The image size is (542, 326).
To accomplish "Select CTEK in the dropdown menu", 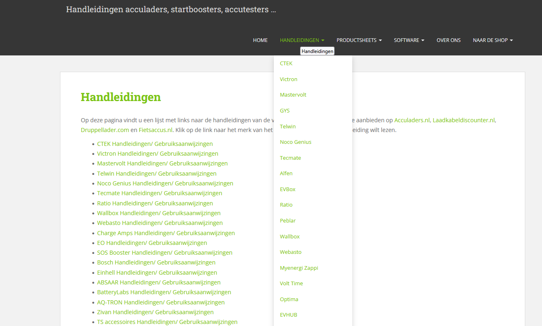I will point(286,64).
